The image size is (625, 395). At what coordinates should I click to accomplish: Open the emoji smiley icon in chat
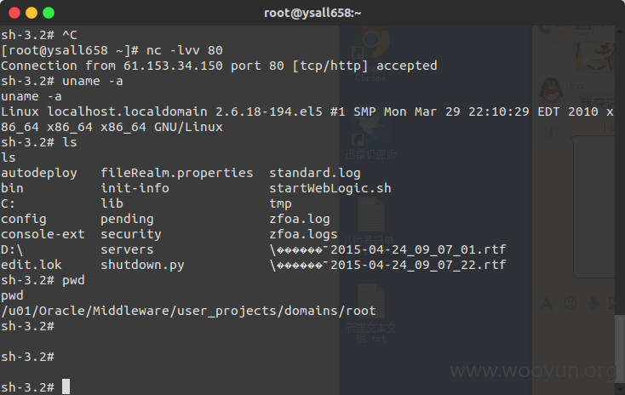[x=571, y=303]
